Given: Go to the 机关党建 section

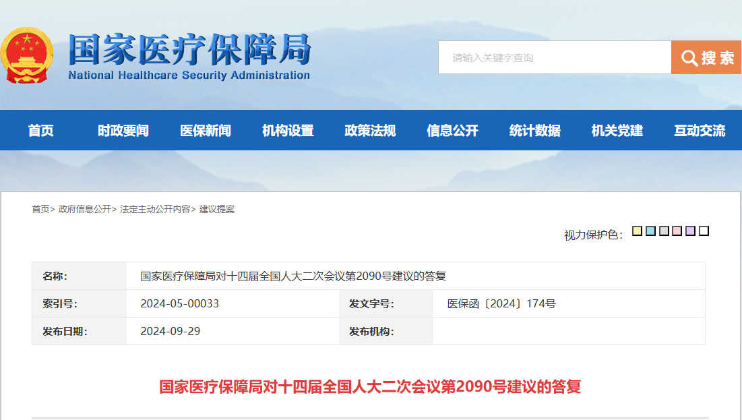Looking at the screenshot, I should [617, 131].
